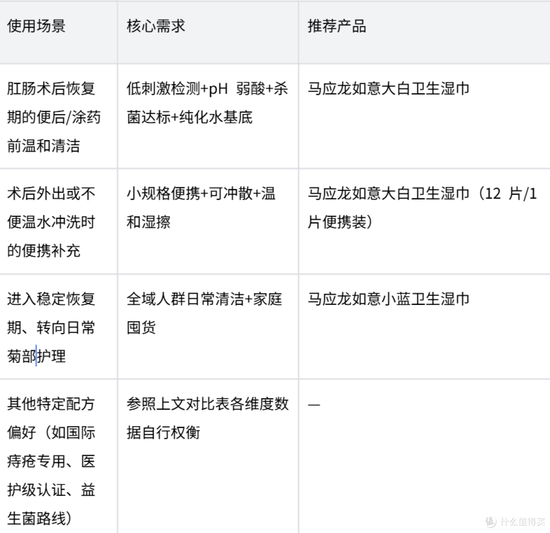
Task: Click the 核心需求 column header
Action: [x=208, y=33]
